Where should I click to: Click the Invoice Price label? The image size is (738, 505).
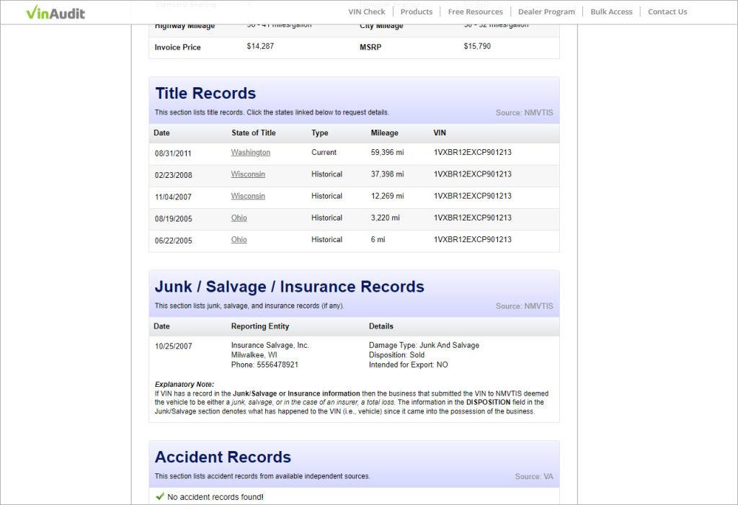point(177,47)
